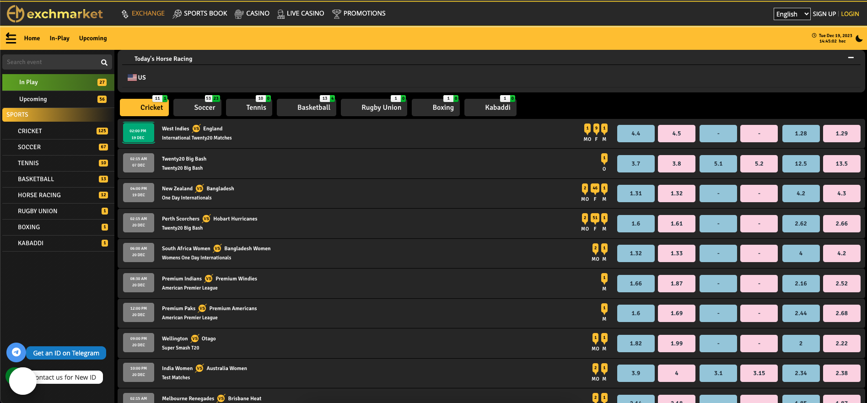Open CRICKET in sports sidebar
Viewport: 867px width, 403px height.
tap(58, 131)
